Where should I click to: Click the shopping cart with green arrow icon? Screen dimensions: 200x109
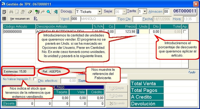point(37,12)
